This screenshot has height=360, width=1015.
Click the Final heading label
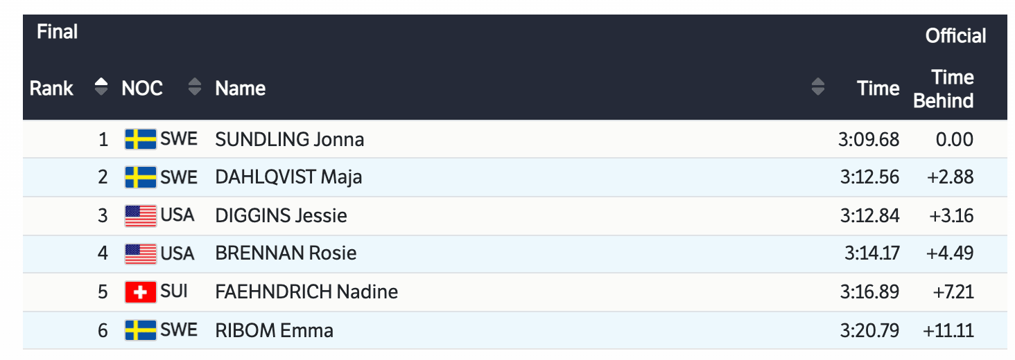[x=57, y=32]
